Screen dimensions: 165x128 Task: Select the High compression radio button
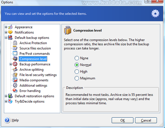click(77, 72)
